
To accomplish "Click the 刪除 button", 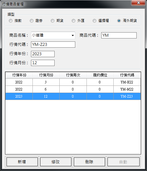I will [x=89, y=162].
